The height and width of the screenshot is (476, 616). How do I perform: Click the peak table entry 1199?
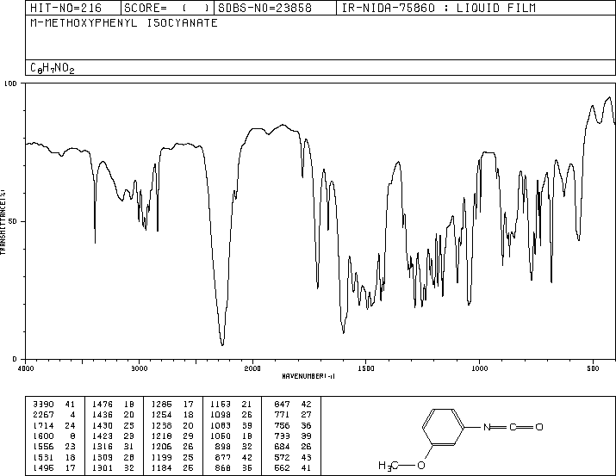pos(161,458)
